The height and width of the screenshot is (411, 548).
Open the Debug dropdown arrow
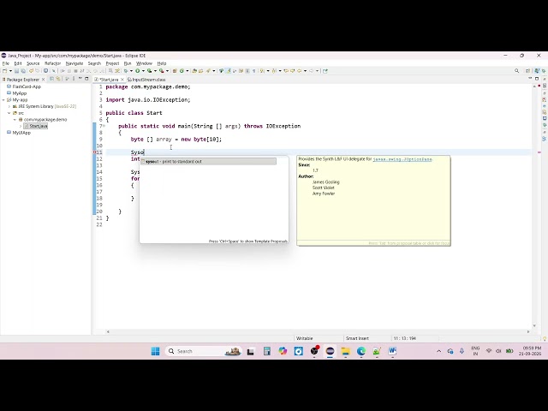[131, 71]
